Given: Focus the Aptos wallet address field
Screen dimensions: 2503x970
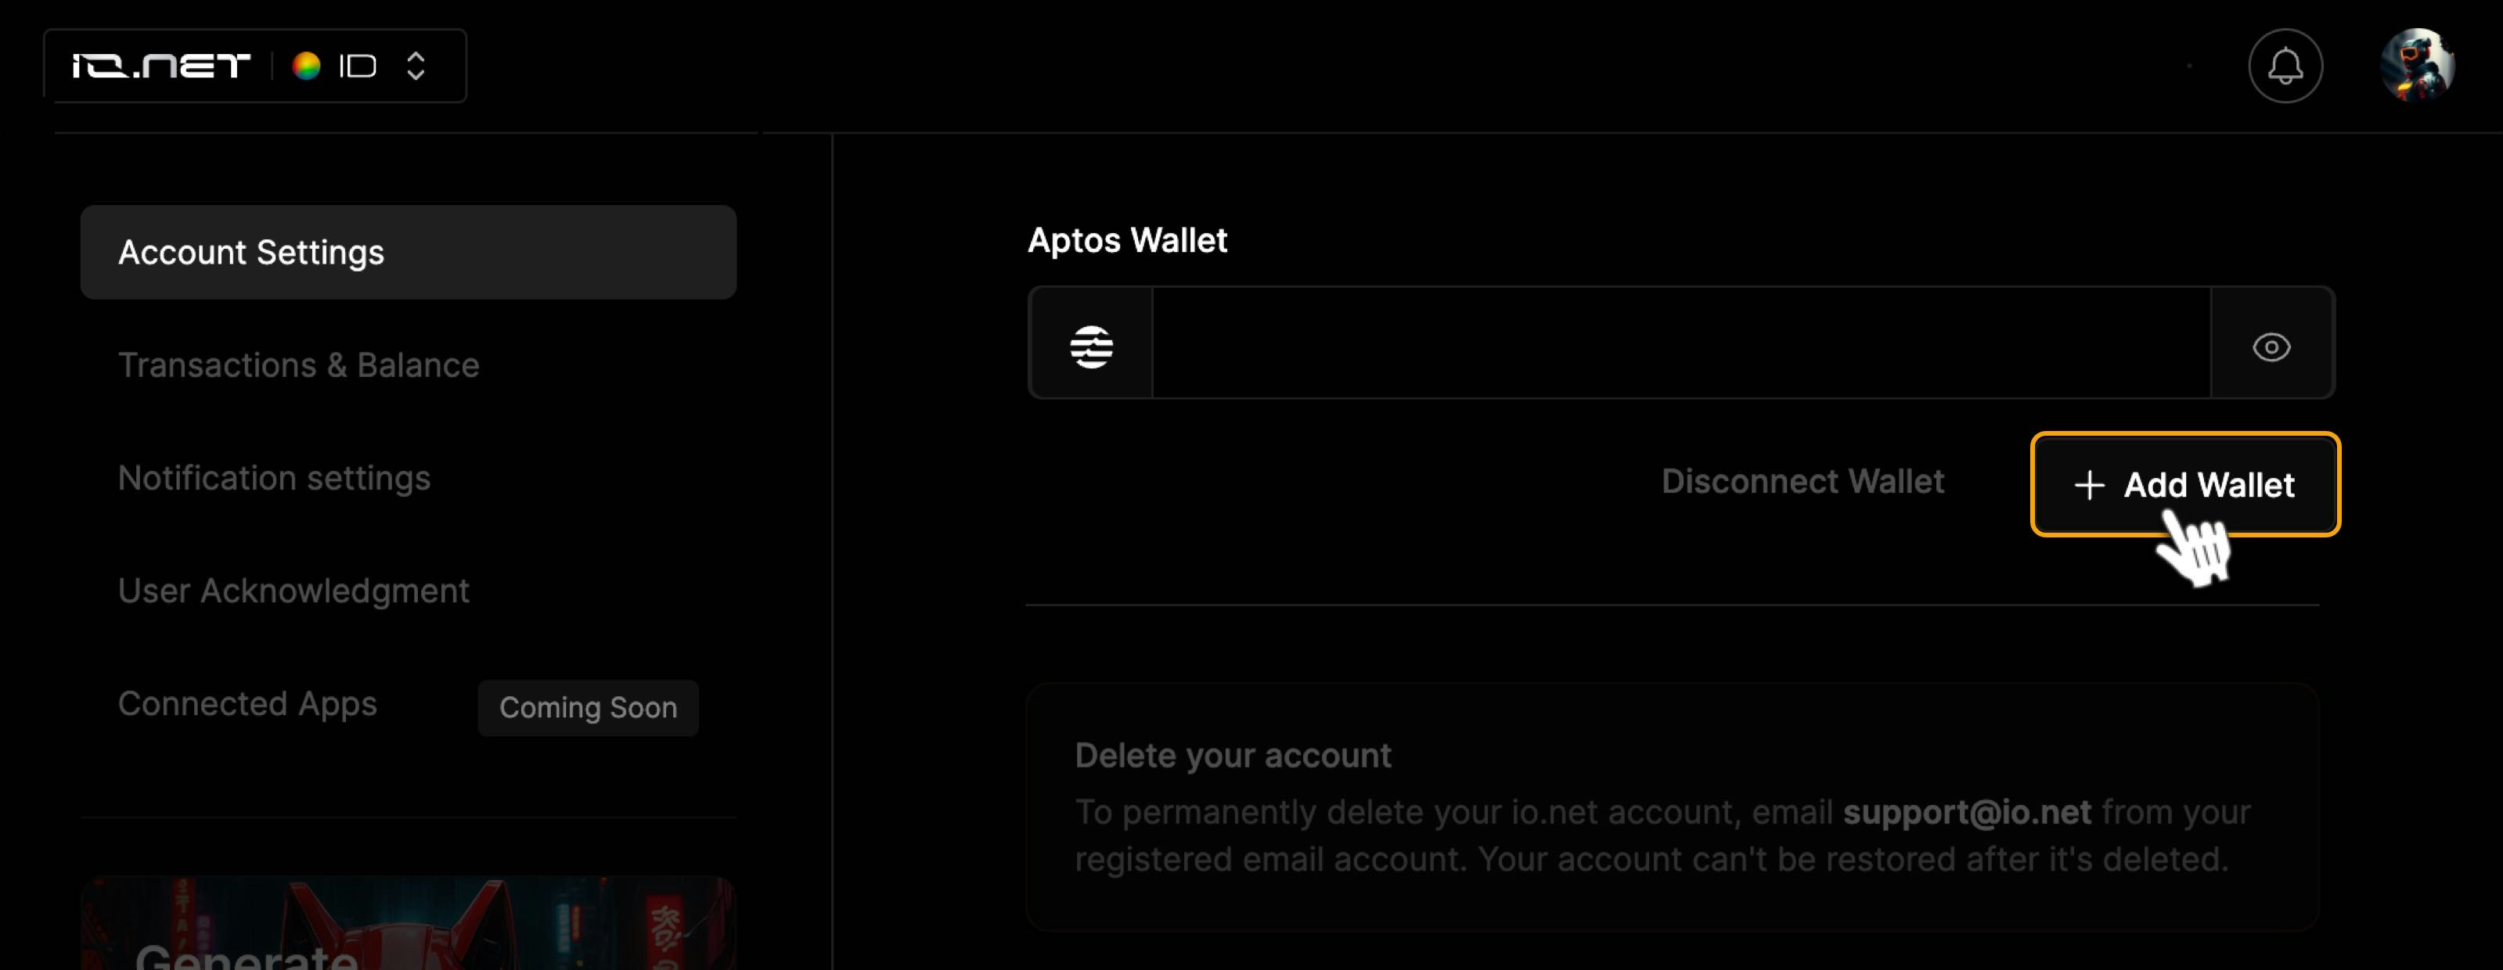Looking at the screenshot, I should pos(1681,343).
